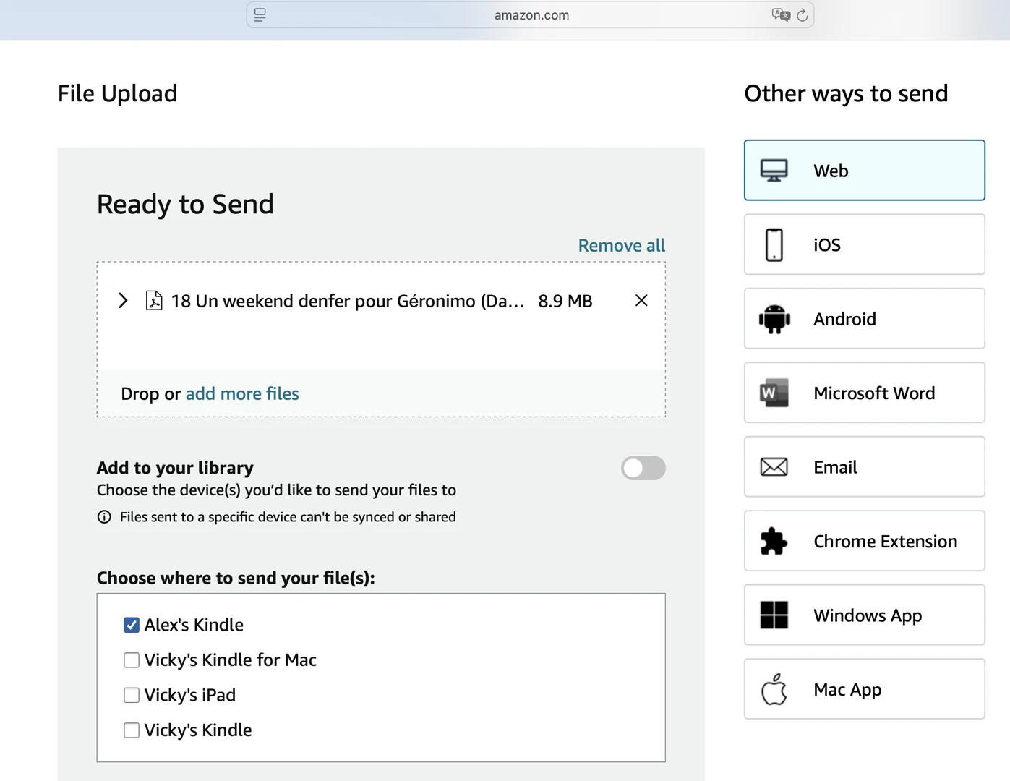Click the Vicky's Kindle for Mac label
This screenshot has height=781, width=1010.
pos(231,660)
